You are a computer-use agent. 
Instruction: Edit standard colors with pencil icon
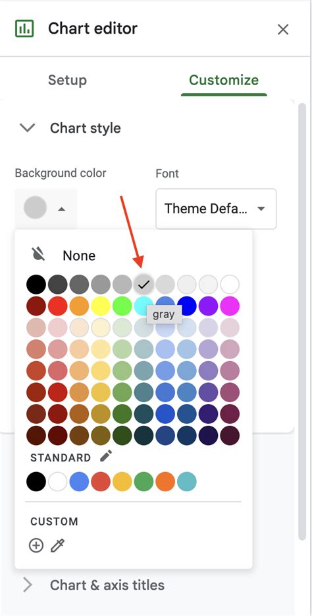pos(106,456)
